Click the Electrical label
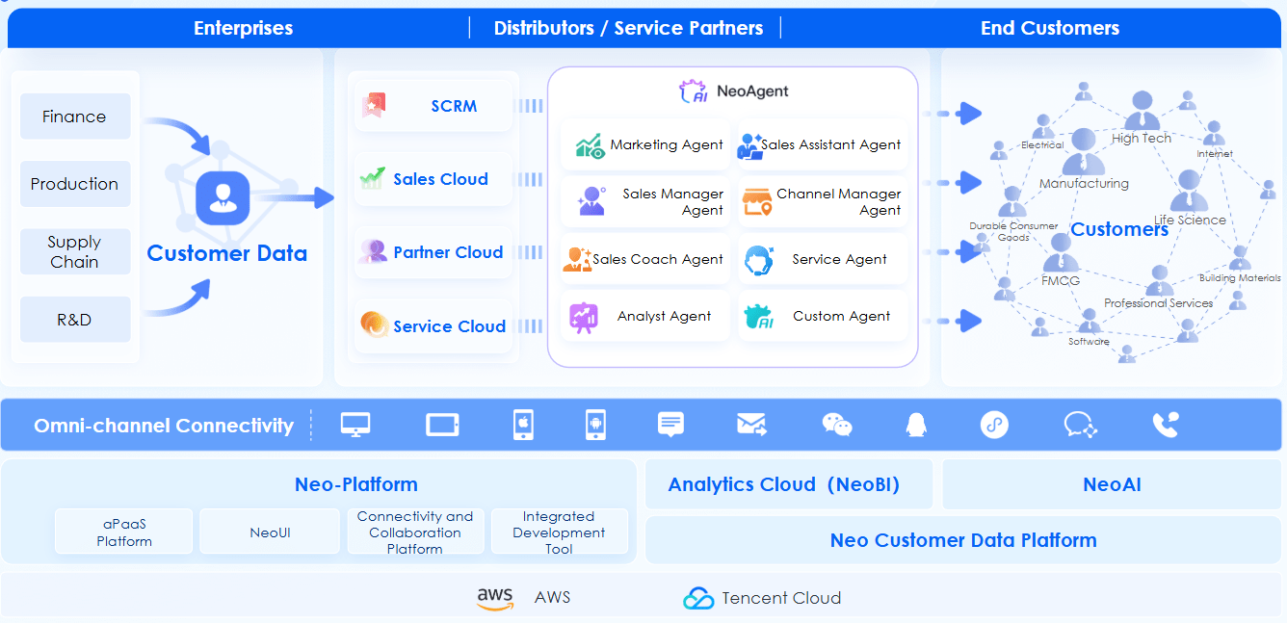This screenshot has height=623, width=1287. [1042, 144]
